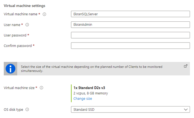Expand the OS disk type dropdown
Viewport: 194px width, 118px height.
(x=130, y=110)
